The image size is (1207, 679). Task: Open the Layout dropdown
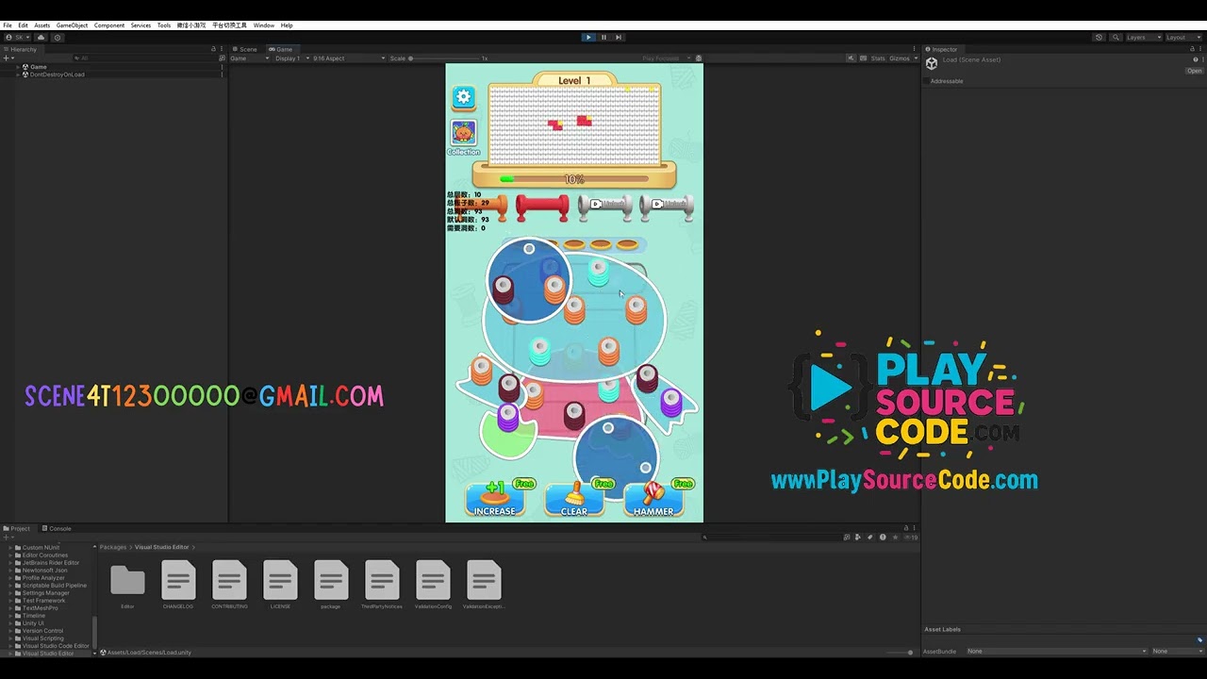point(1183,38)
